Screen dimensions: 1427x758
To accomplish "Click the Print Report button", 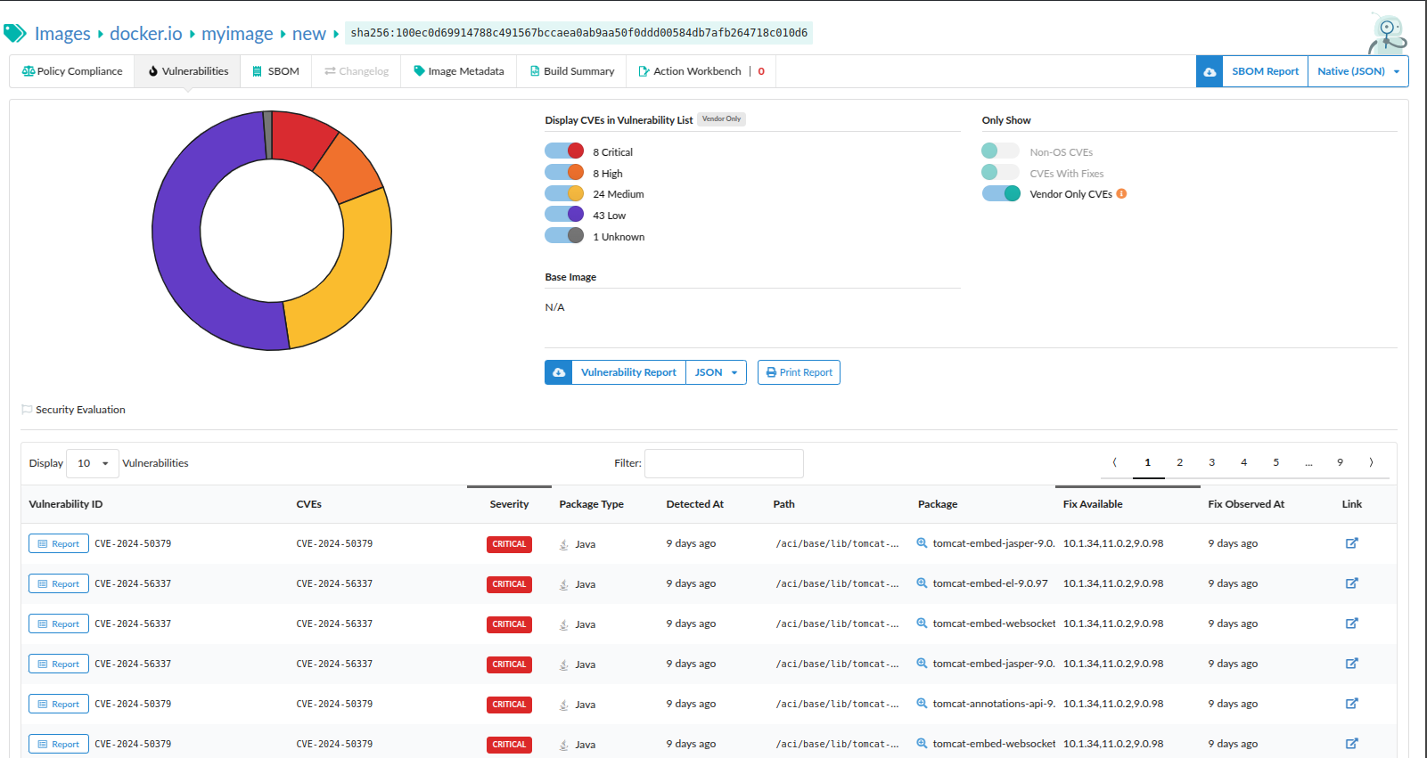I will pyautogui.click(x=799, y=372).
